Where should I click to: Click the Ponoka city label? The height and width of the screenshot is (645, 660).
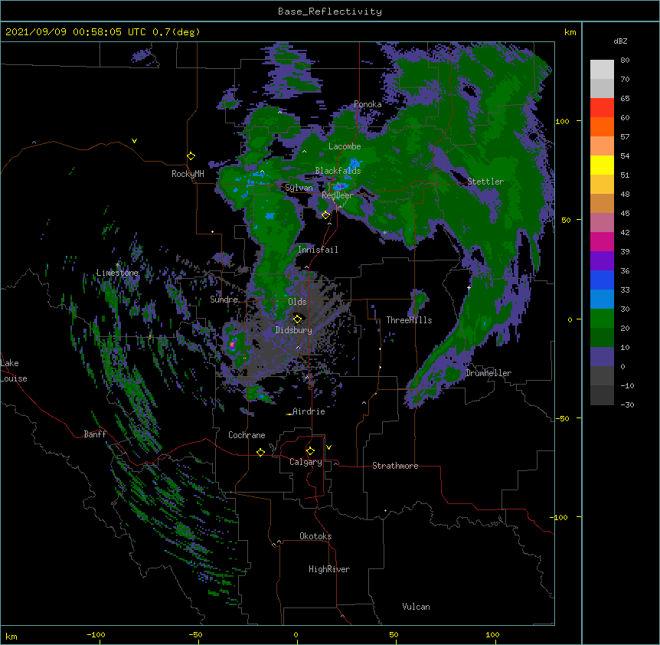(368, 104)
